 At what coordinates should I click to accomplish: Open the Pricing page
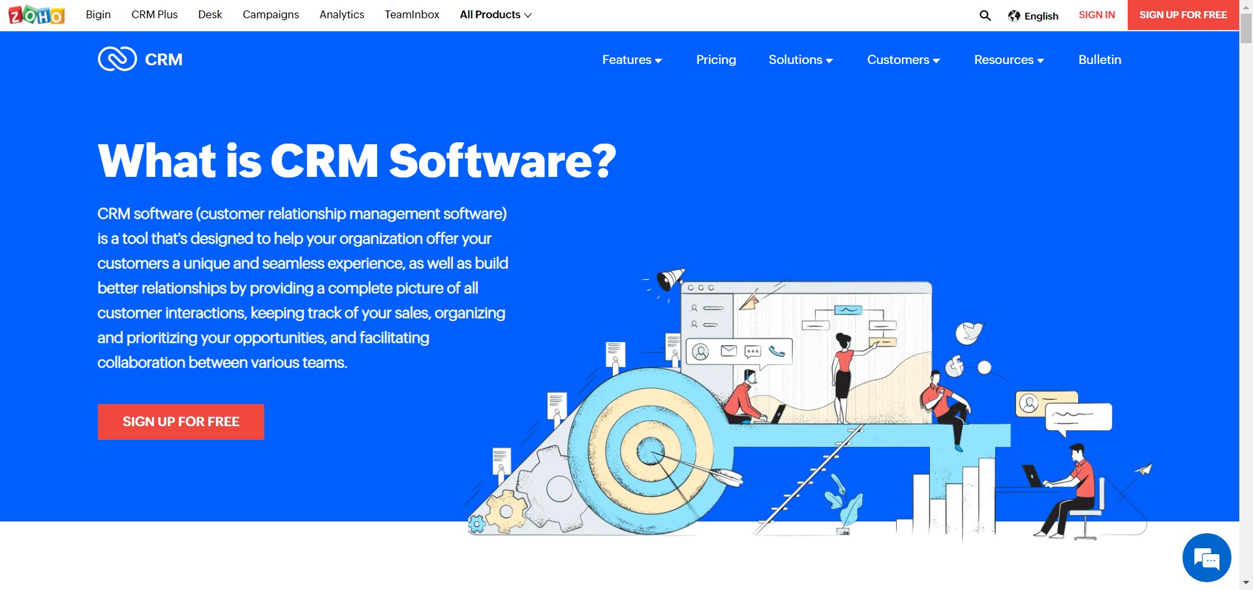(x=716, y=59)
